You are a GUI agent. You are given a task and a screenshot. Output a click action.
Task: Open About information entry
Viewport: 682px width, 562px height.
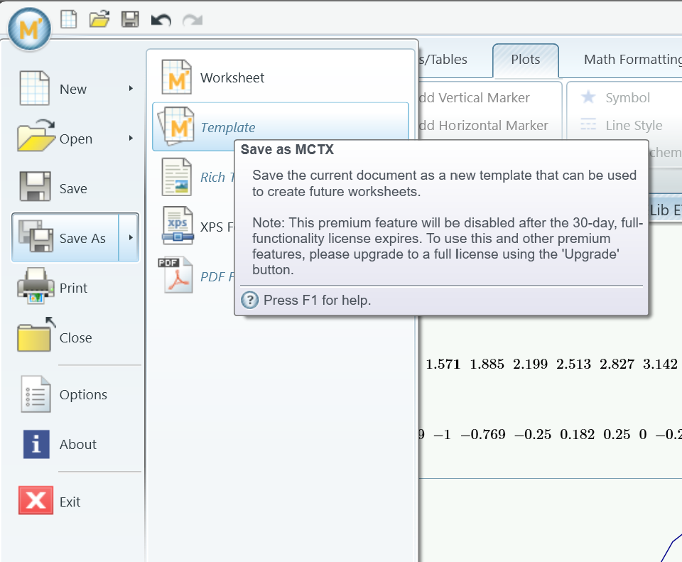(77, 445)
